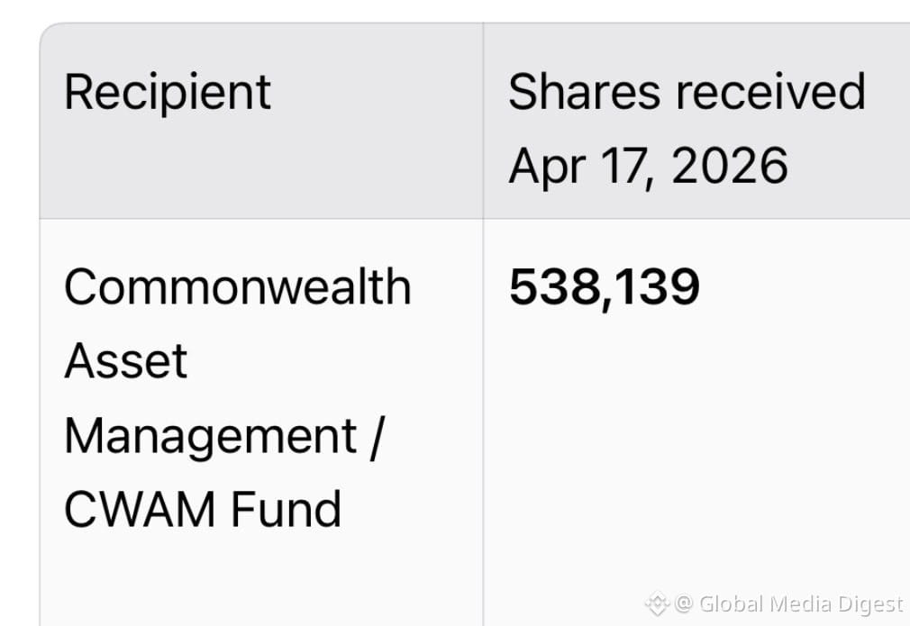Click the word Digest in the watermark
This screenshot has width=910, height=626.
pos(871,605)
